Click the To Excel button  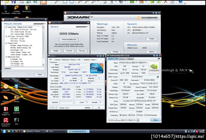(69, 51)
